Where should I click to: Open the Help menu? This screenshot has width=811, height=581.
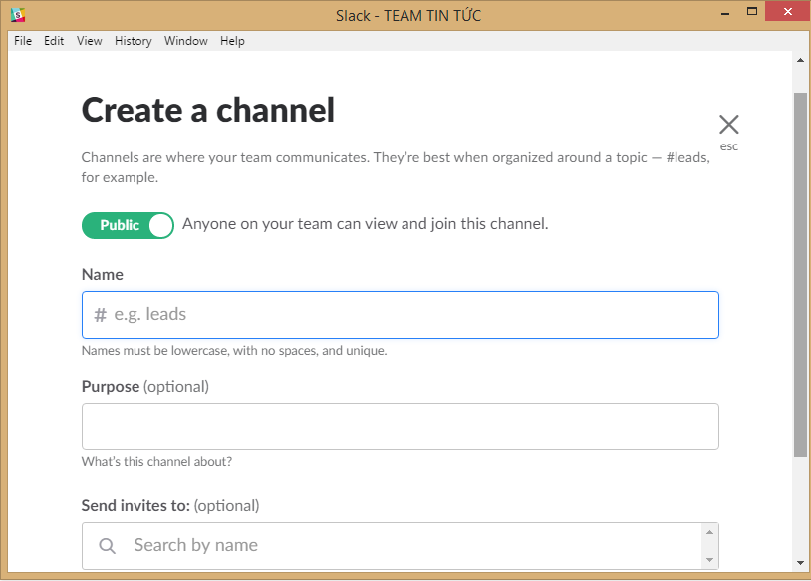click(x=232, y=41)
